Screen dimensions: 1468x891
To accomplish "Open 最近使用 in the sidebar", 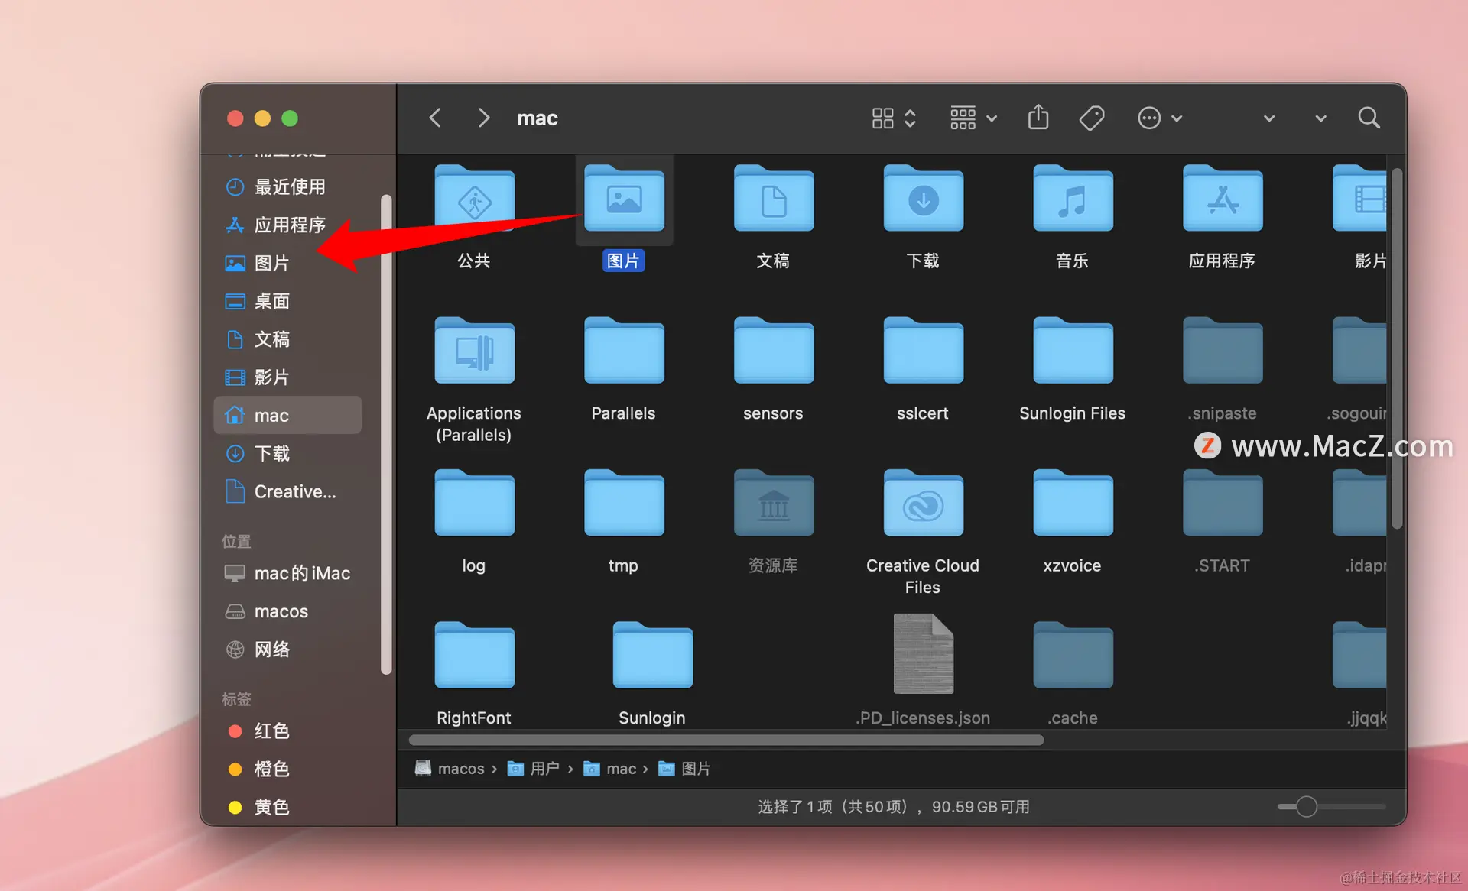I will point(289,186).
